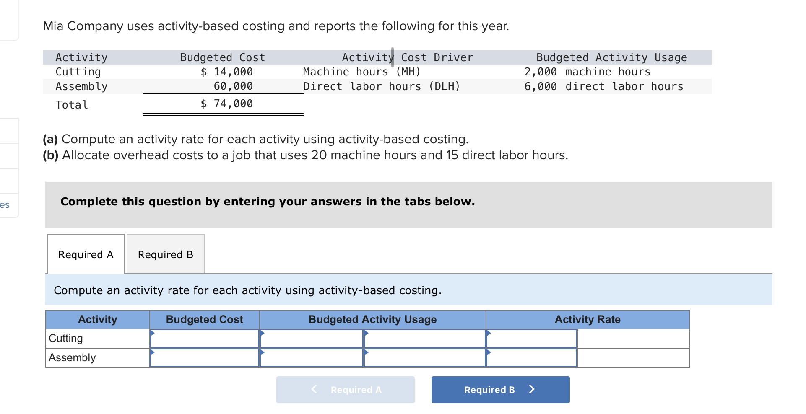Click the blue triangle on Cutting Activity Rate cell
The image size is (806, 414).
point(489,333)
